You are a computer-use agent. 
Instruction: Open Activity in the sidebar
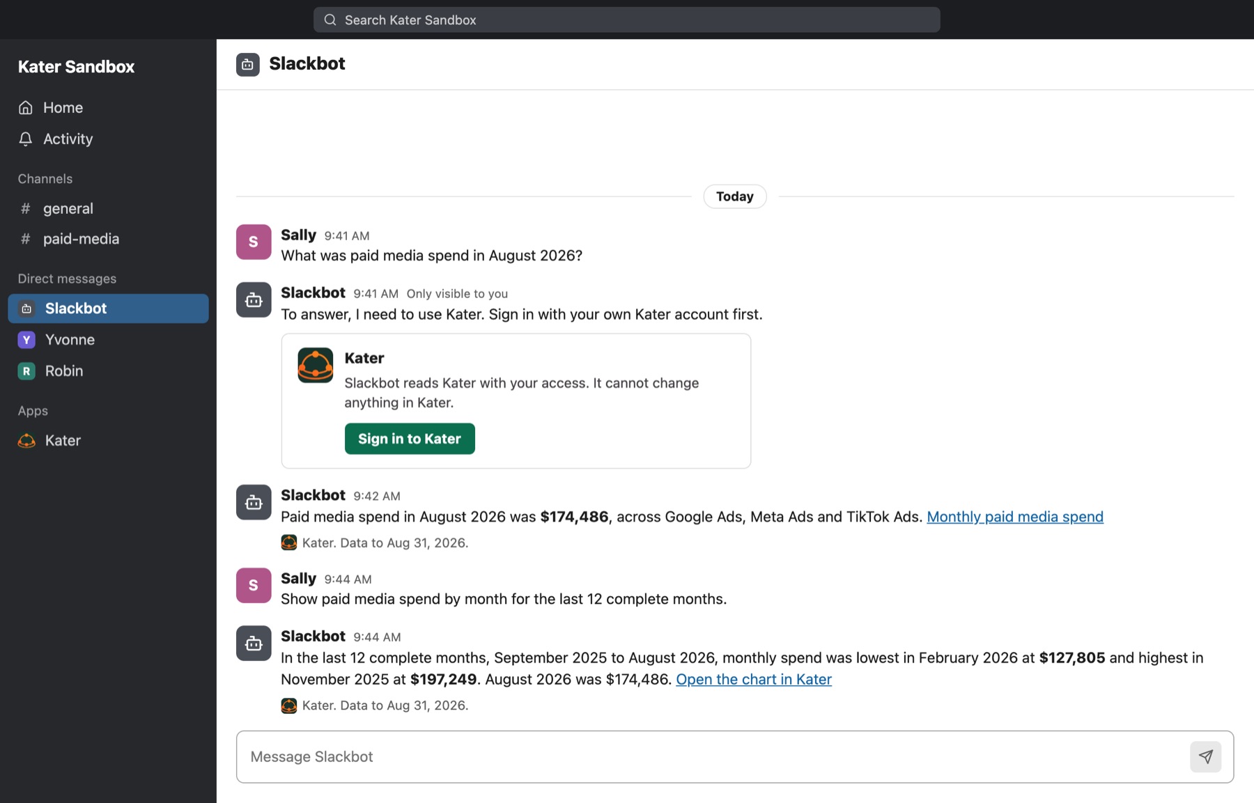(108, 139)
